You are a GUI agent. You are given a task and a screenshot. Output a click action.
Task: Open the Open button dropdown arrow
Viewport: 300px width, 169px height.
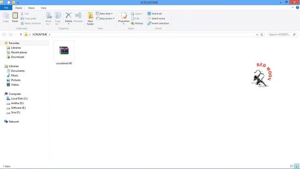click(143, 14)
